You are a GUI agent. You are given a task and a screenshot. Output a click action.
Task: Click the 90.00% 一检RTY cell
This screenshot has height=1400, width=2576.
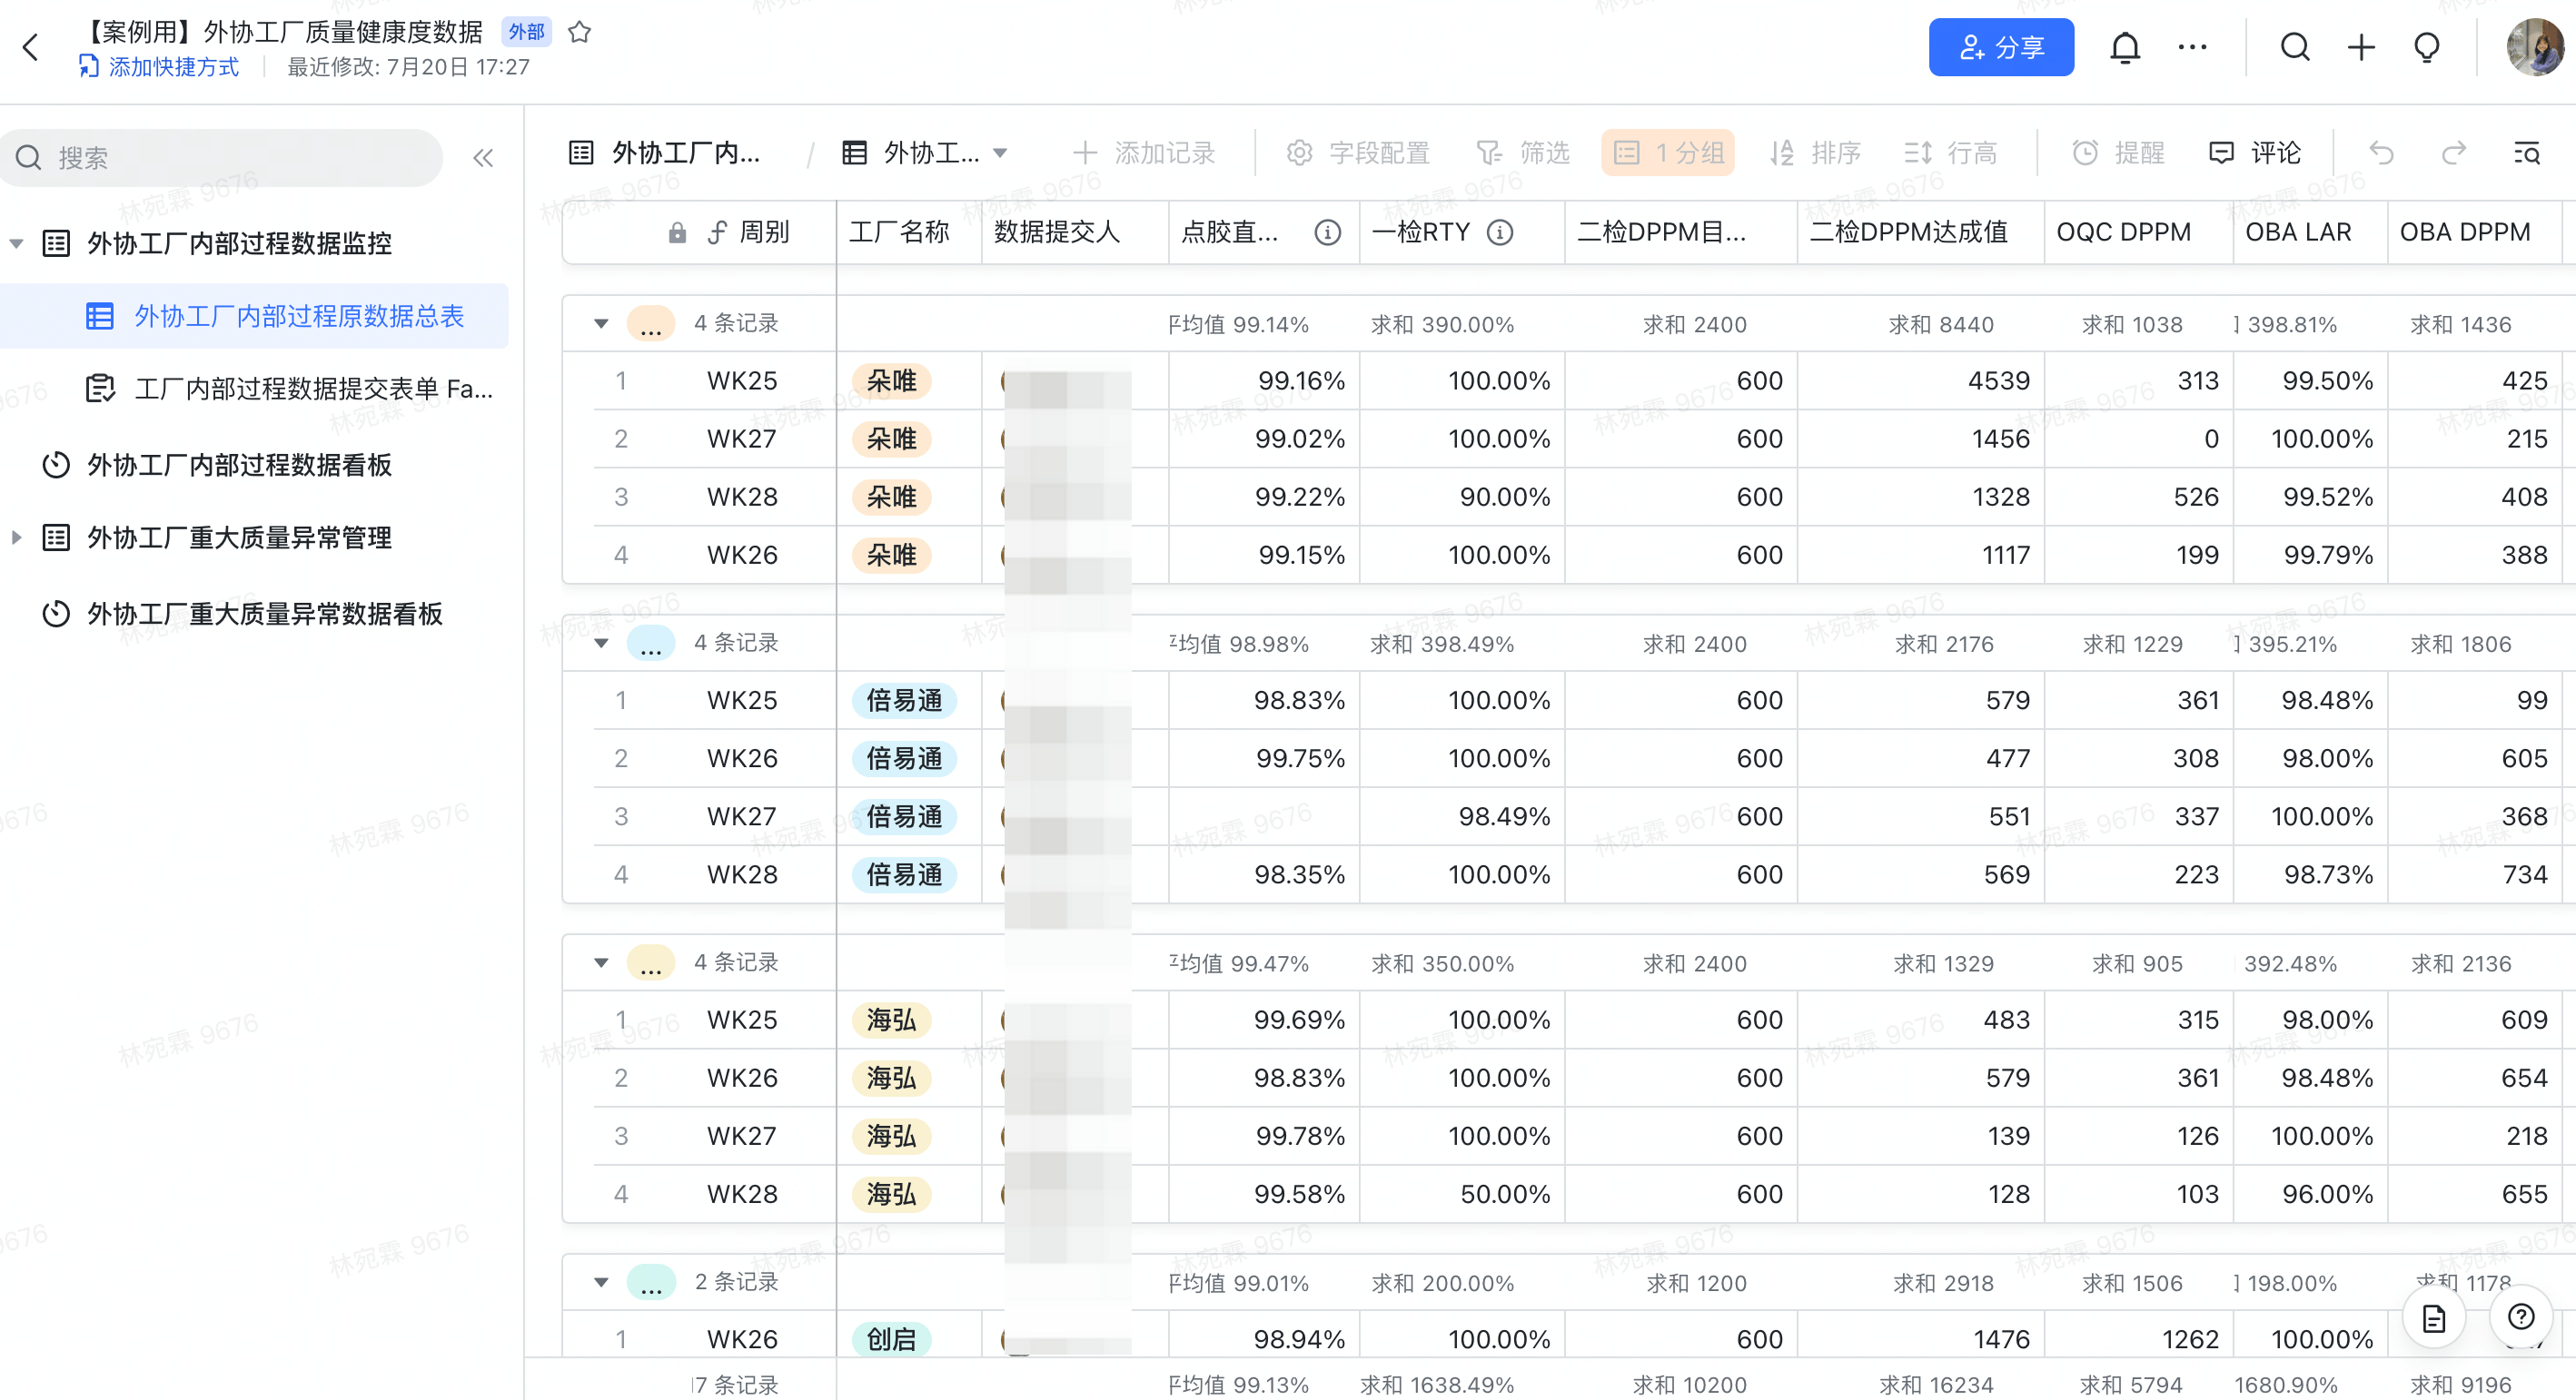click(1462, 497)
